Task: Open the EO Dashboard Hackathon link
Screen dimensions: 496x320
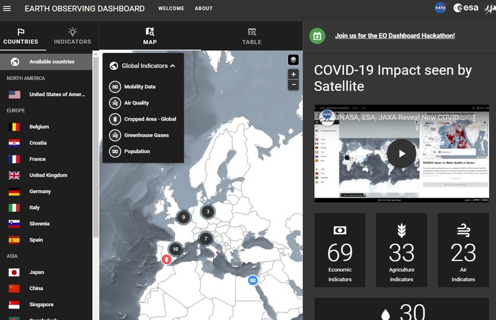Action: [395, 36]
